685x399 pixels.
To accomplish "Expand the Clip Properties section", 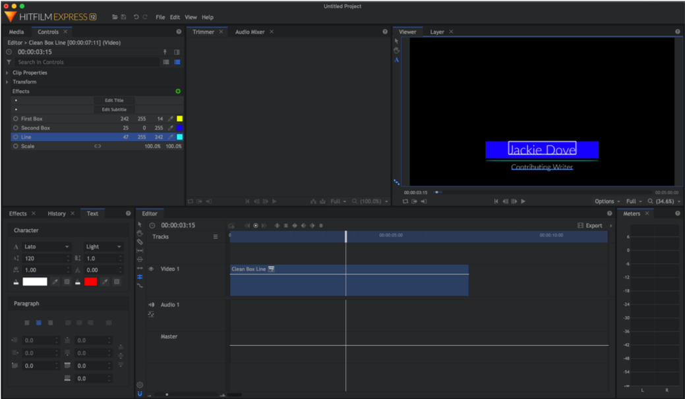I will 7,73.
